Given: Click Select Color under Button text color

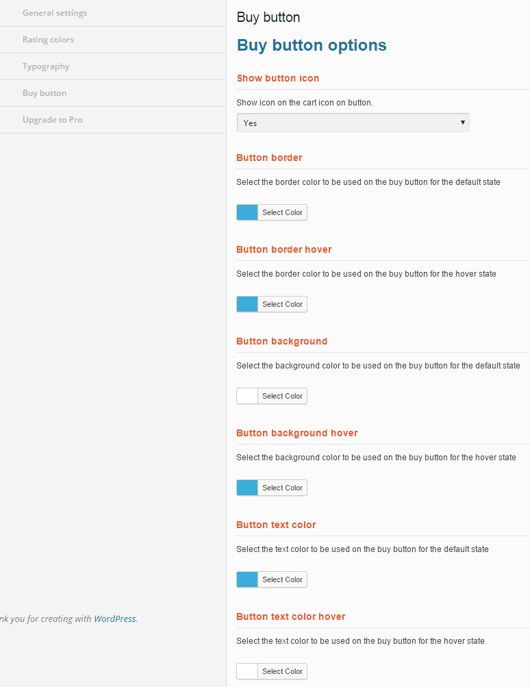Looking at the screenshot, I should click(283, 579).
